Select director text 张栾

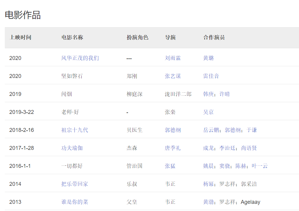click(x=170, y=112)
